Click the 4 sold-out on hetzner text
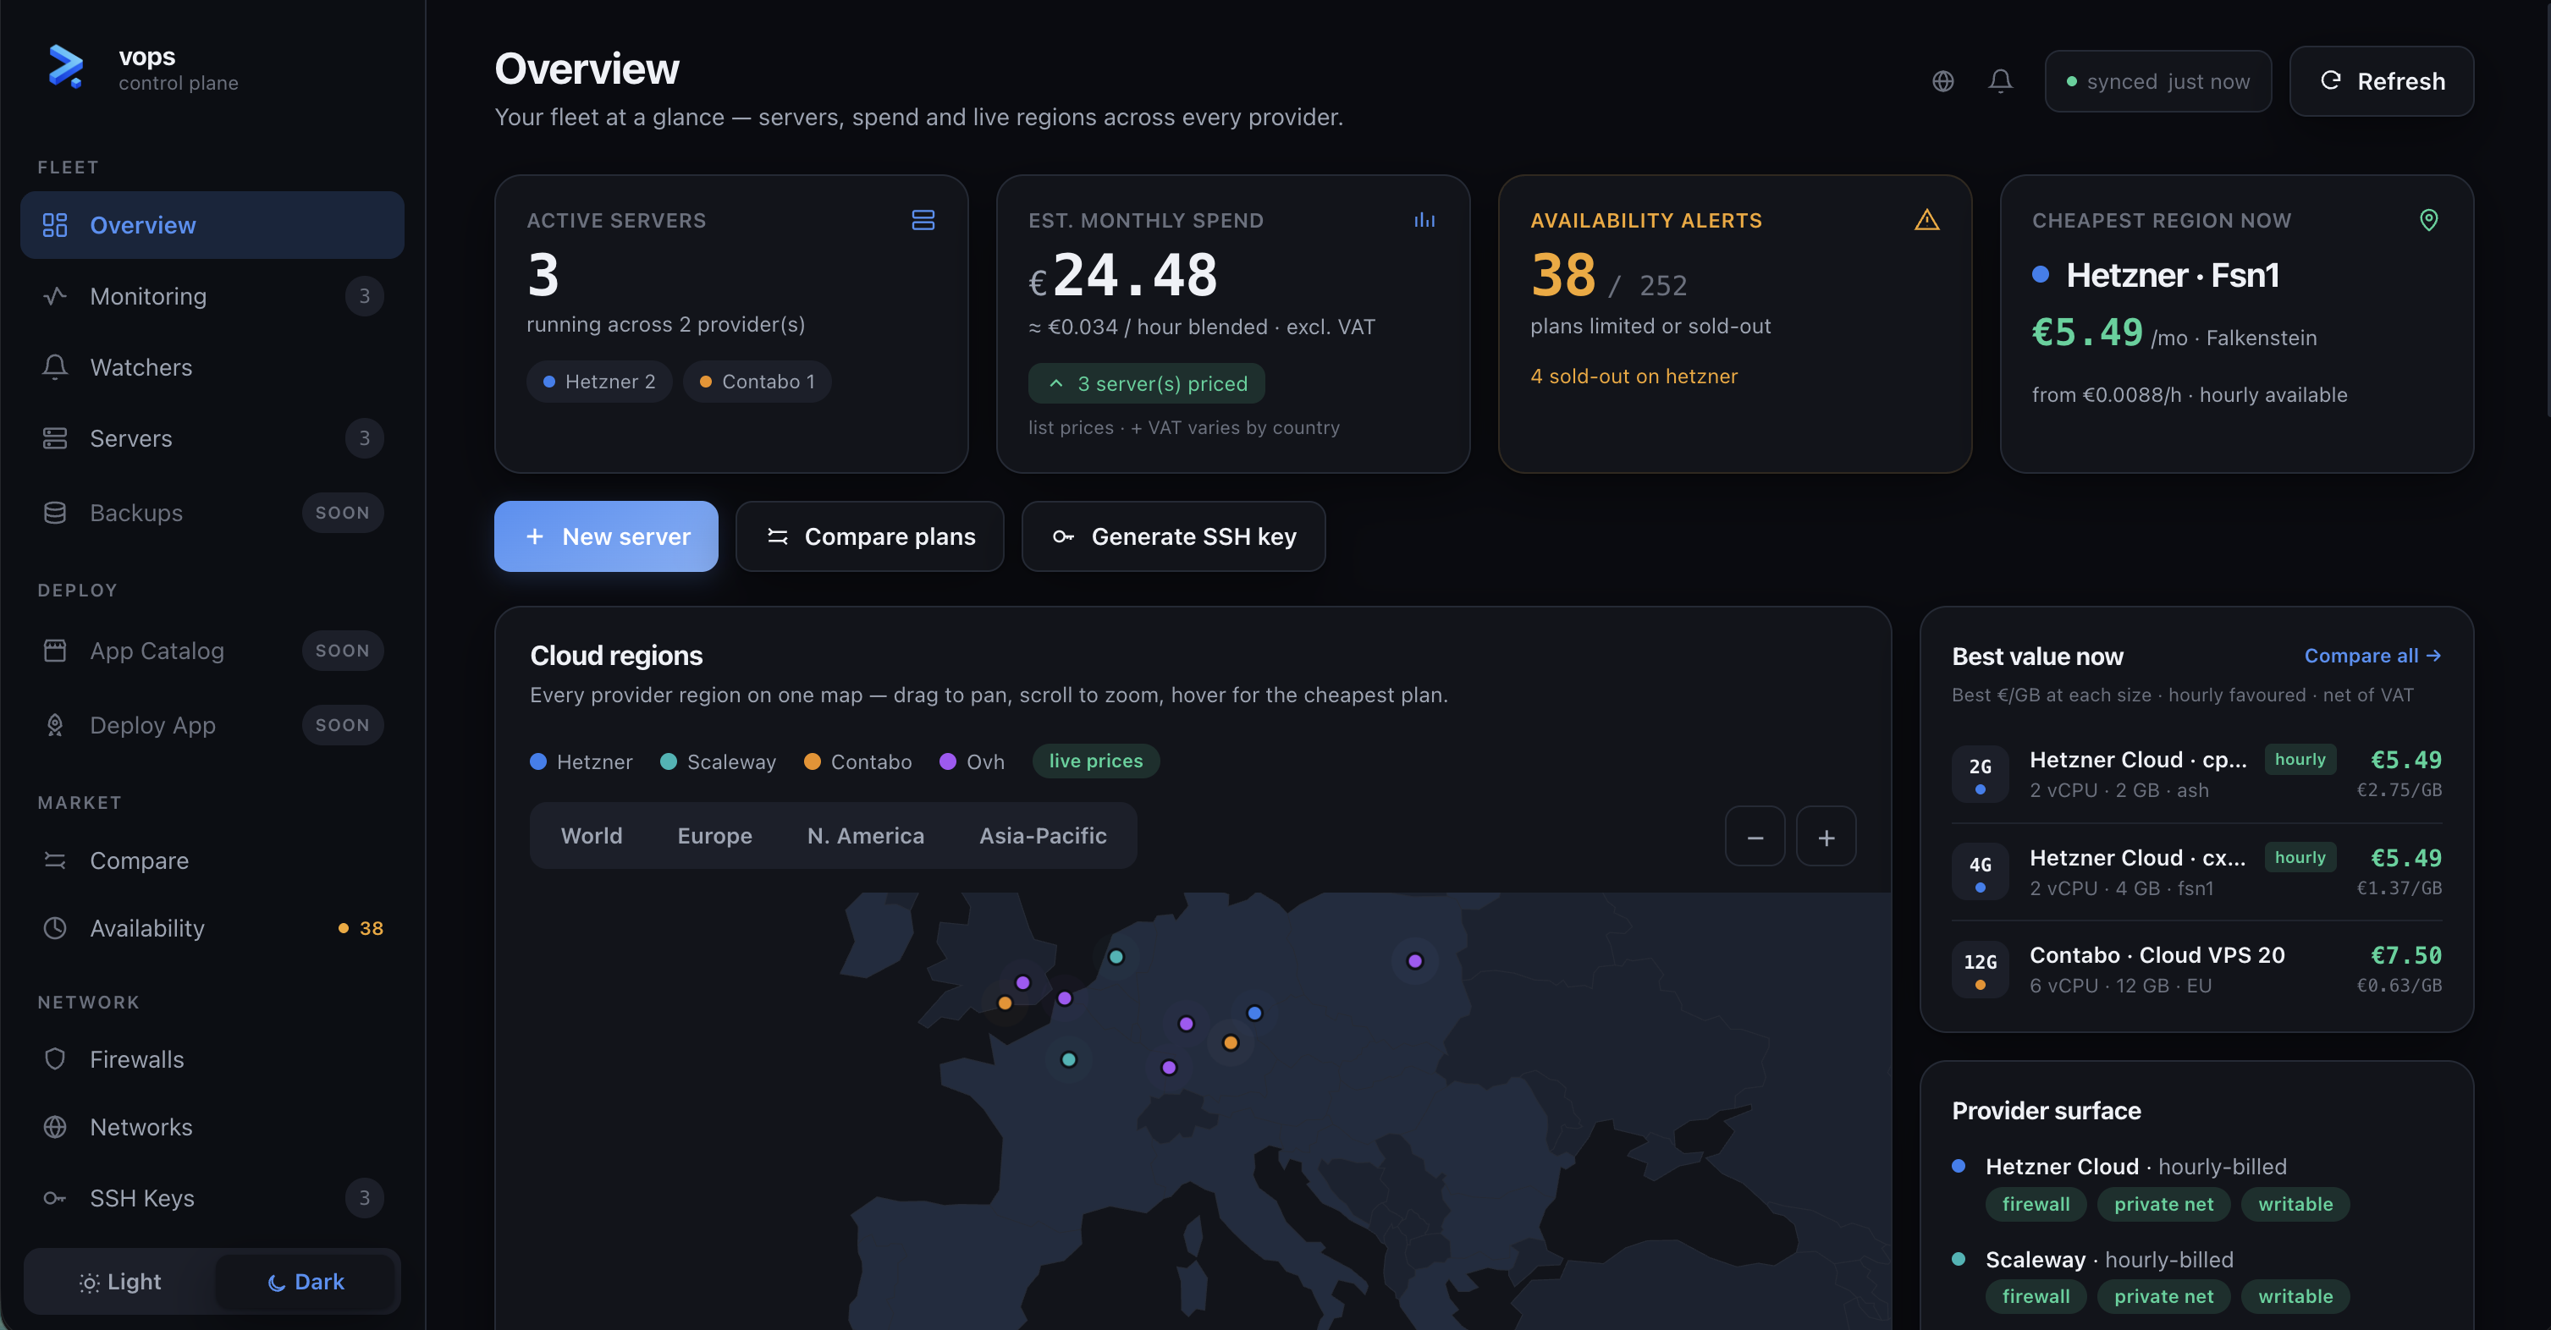Image resolution: width=2551 pixels, height=1330 pixels. [1634, 376]
